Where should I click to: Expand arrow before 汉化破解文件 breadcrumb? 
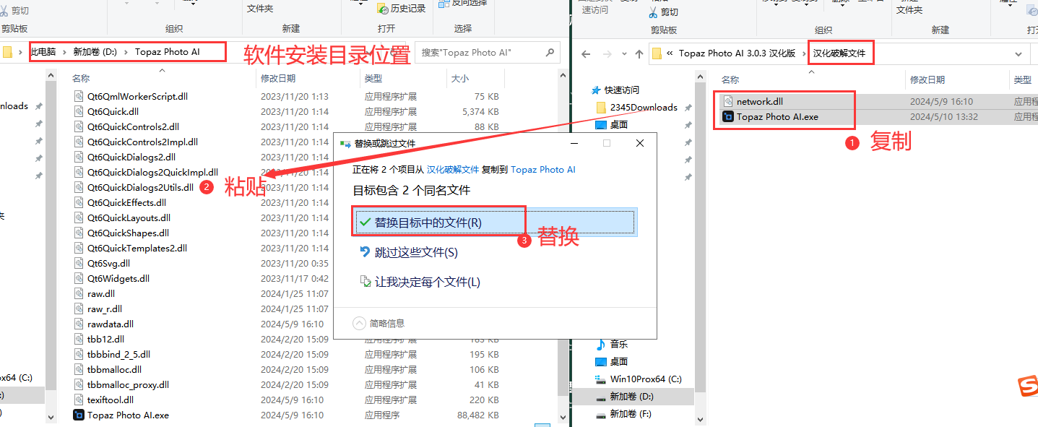pos(804,53)
